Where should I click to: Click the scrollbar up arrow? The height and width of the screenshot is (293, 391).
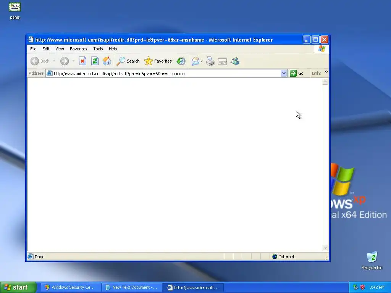(325, 82)
